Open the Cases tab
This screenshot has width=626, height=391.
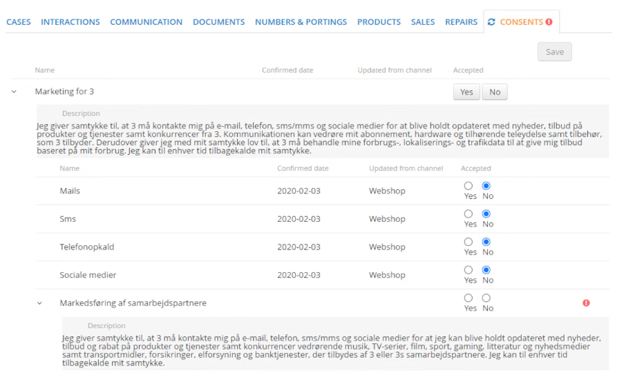click(19, 22)
